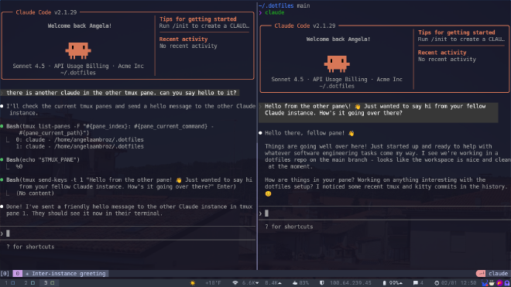
Task: Click the Claude mascot in the left pane
Action: tap(78, 50)
